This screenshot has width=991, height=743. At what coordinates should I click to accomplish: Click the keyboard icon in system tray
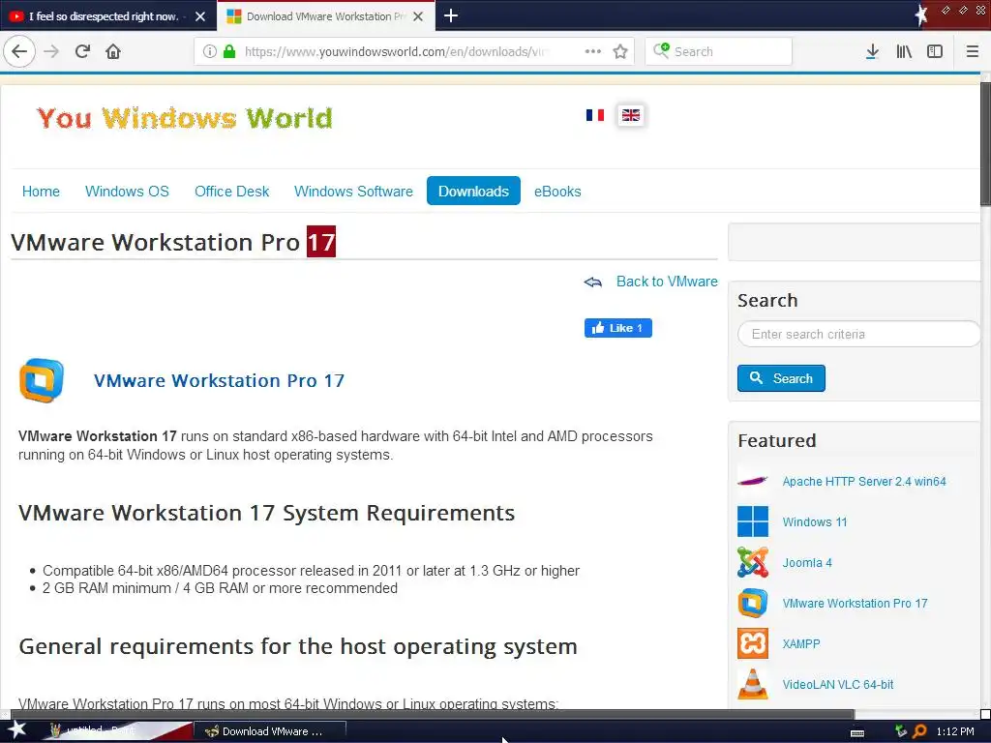click(x=857, y=732)
